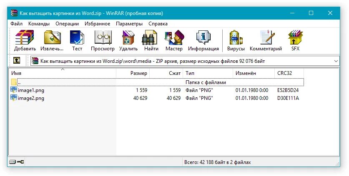Click 'Папка с файлами' type label

(x=206, y=82)
